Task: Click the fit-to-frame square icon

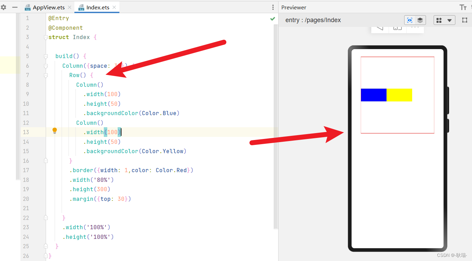Action: [x=465, y=20]
